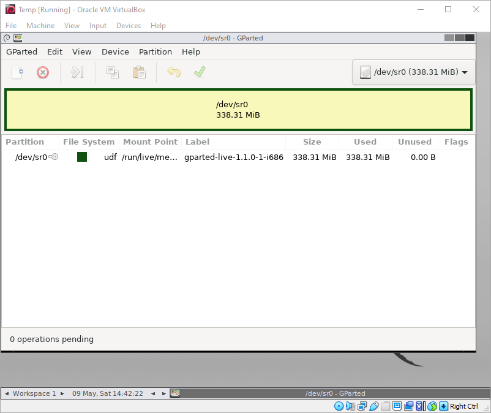Viewport: 491px width, 413px height.
Task: Click the Used column header
Action: tap(365, 142)
